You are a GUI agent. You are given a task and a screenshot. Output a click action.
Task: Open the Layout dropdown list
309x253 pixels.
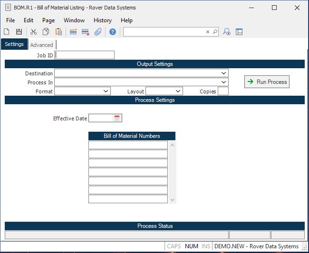[178, 91]
